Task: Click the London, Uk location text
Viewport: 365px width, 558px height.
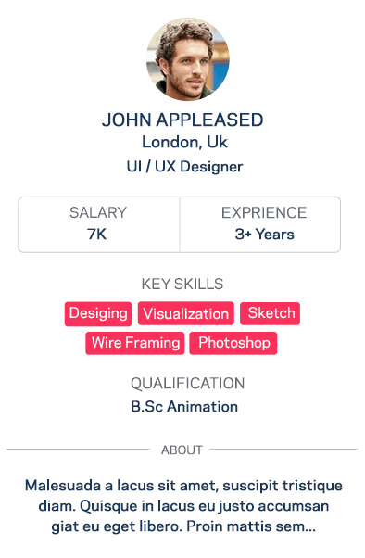Action: 184,142
